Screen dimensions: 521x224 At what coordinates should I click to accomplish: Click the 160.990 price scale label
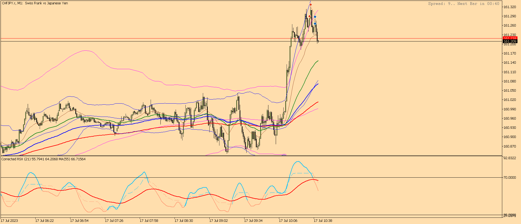tap(510, 109)
